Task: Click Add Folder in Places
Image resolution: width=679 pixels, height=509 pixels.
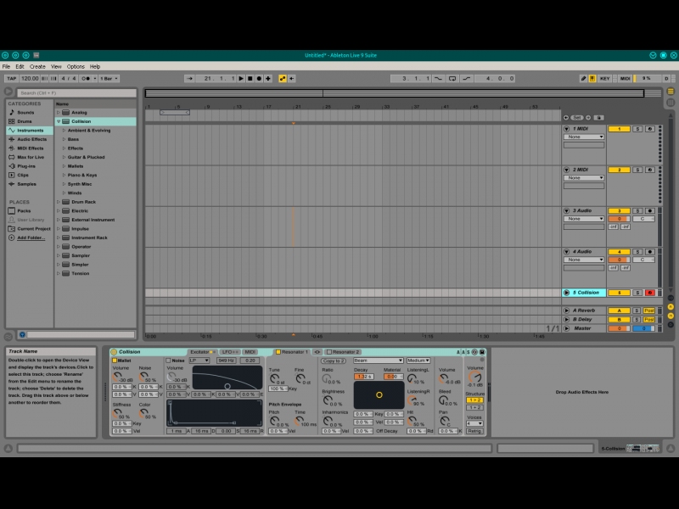Action: pyautogui.click(x=31, y=238)
